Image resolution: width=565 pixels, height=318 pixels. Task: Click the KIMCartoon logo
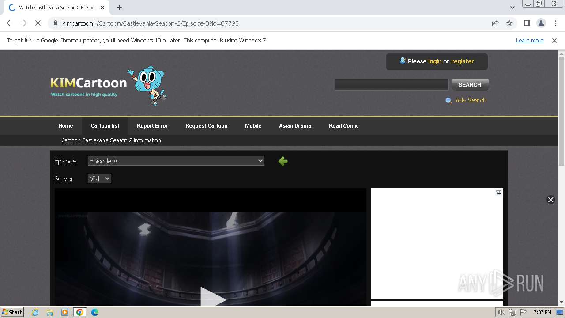tap(109, 85)
